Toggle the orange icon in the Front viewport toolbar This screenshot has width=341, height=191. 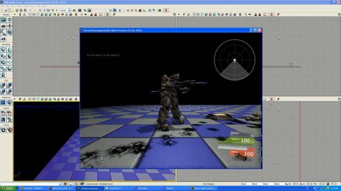[x=272, y=14]
